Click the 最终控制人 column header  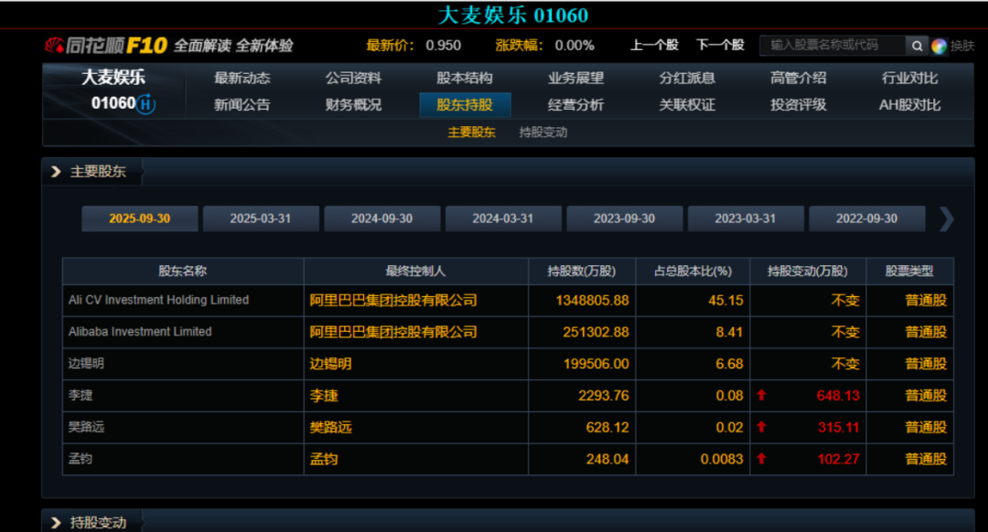click(416, 271)
